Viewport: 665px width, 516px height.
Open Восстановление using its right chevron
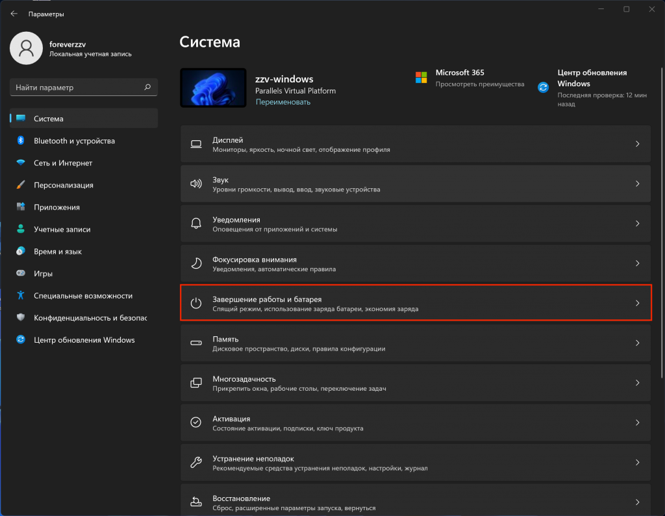[x=638, y=502]
